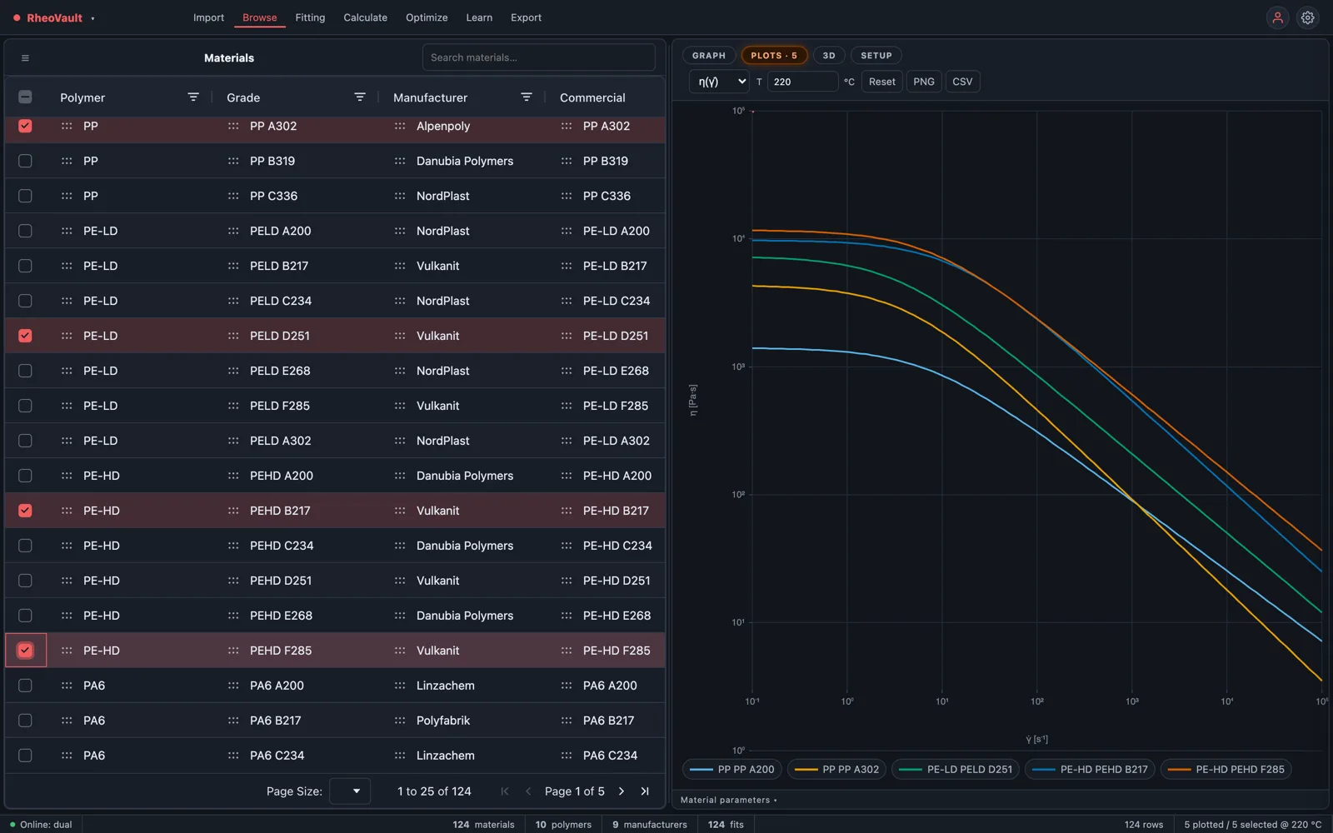
Task: Grab the drag handle before manufacturer Polyfabrik
Action: (x=400, y=721)
